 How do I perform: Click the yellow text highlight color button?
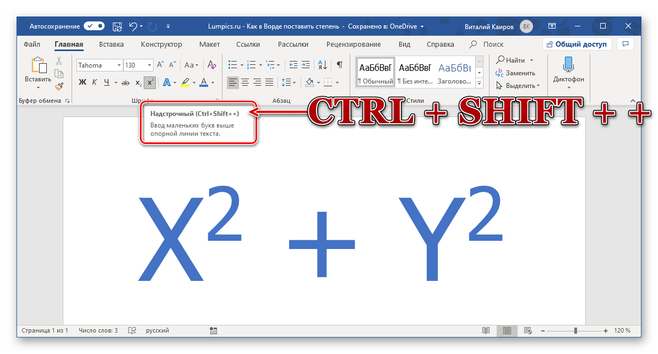pos(185,82)
